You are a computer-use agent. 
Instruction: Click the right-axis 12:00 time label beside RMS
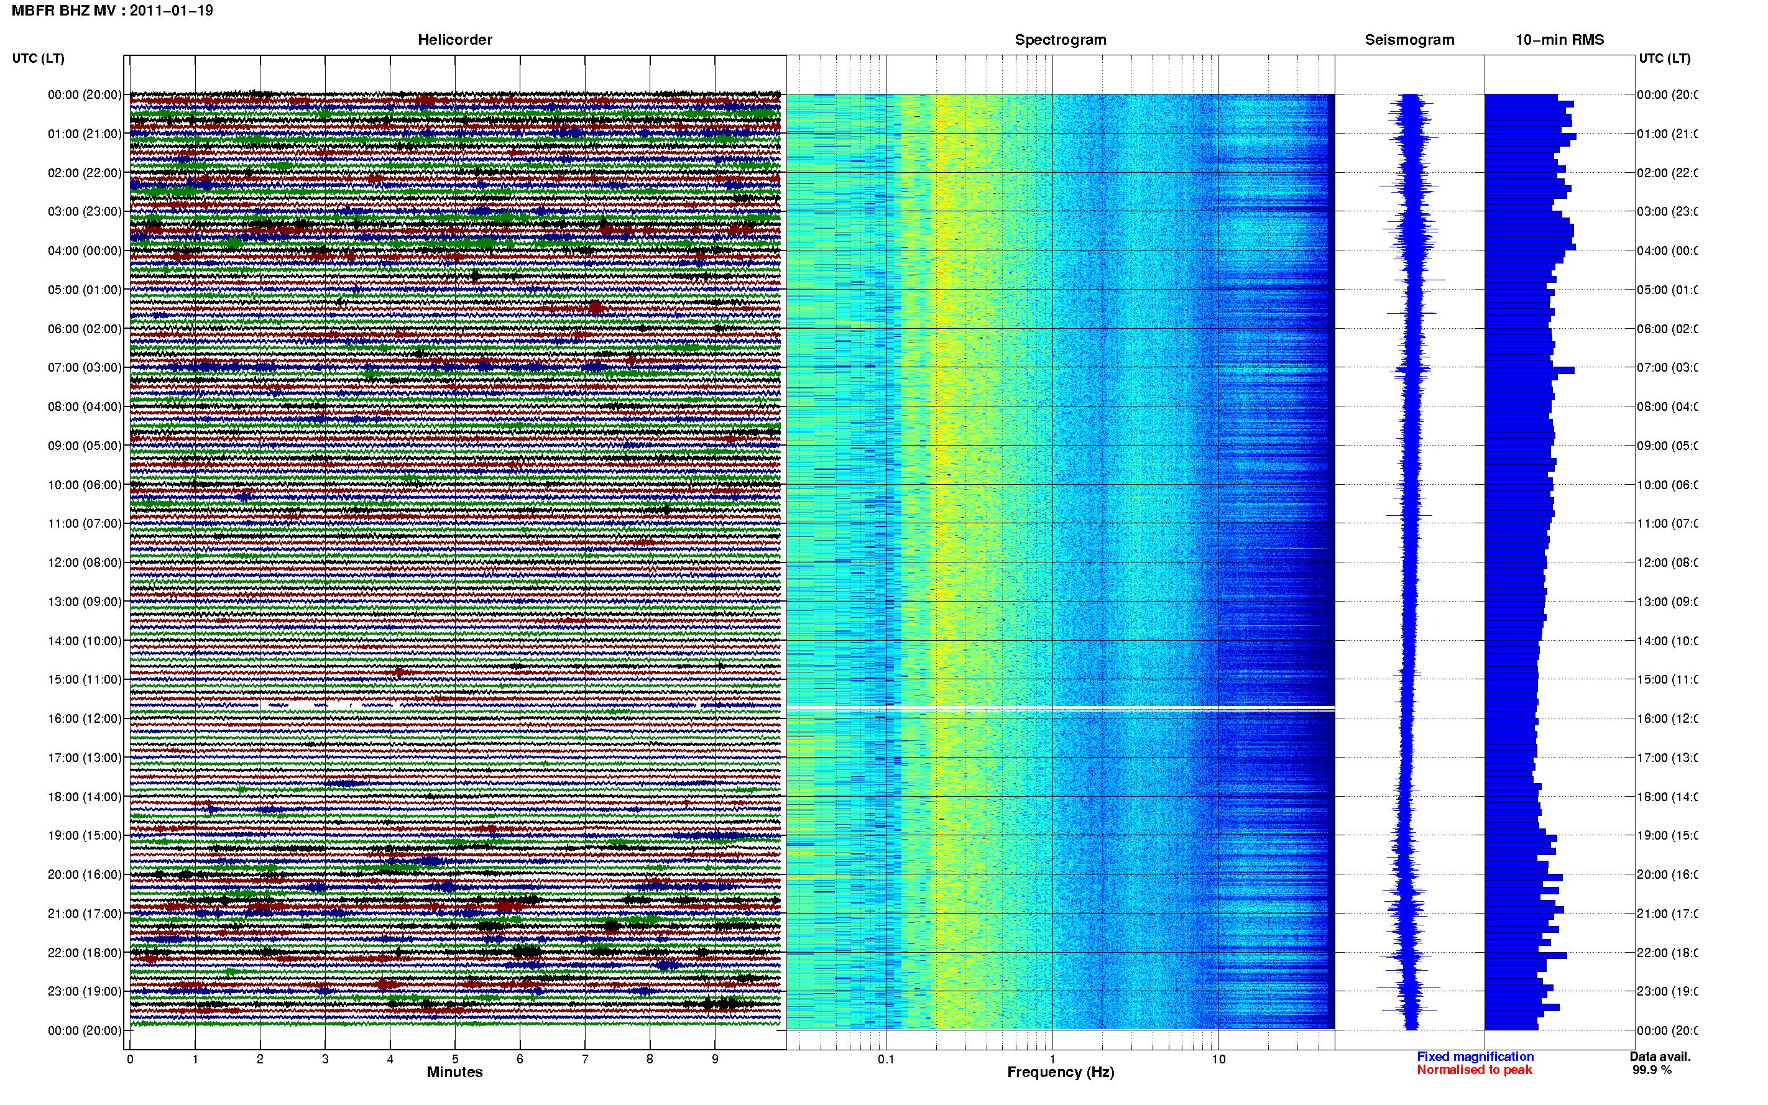click(1667, 562)
